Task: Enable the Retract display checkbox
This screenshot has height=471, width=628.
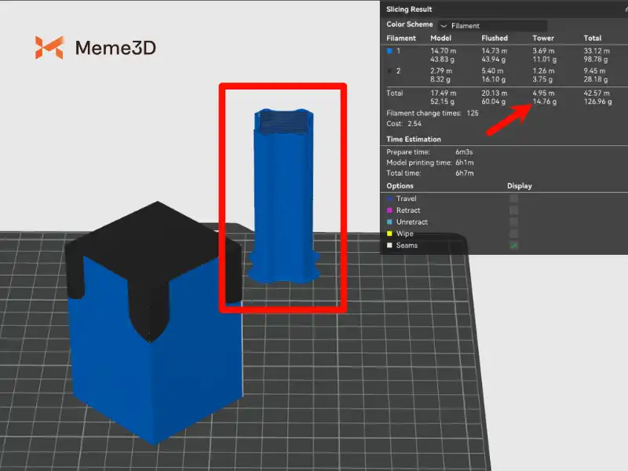Action: point(513,210)
